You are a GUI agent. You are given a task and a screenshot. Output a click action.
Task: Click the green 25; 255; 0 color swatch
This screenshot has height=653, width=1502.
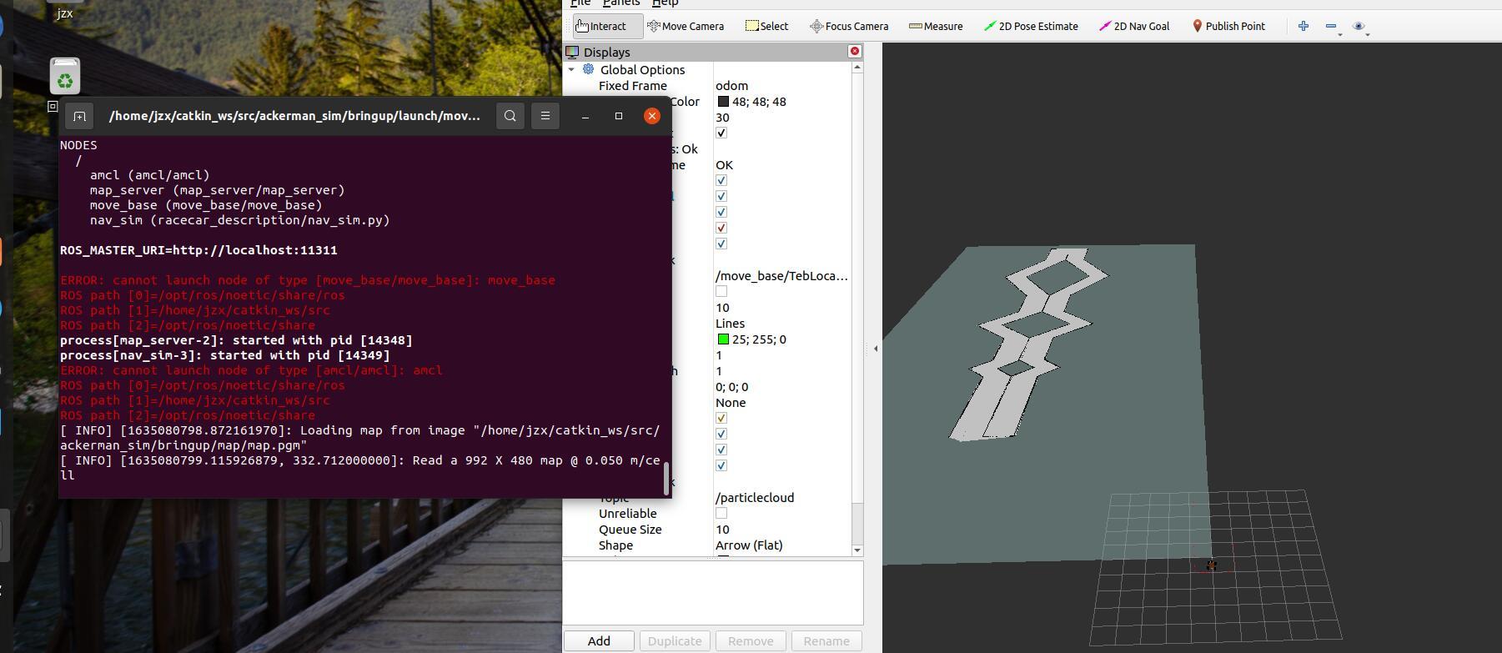point(723,339)
